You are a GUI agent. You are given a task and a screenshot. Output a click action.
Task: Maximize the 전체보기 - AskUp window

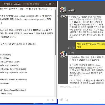[50, 4]
